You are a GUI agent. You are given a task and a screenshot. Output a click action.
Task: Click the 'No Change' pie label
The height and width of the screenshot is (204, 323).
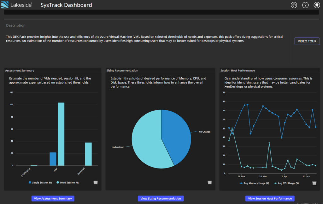(204, 132)
